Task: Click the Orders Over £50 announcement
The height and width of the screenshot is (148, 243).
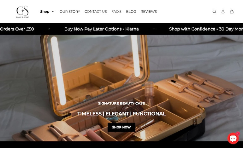Action: pyautogui.click(x=17, y=29)
